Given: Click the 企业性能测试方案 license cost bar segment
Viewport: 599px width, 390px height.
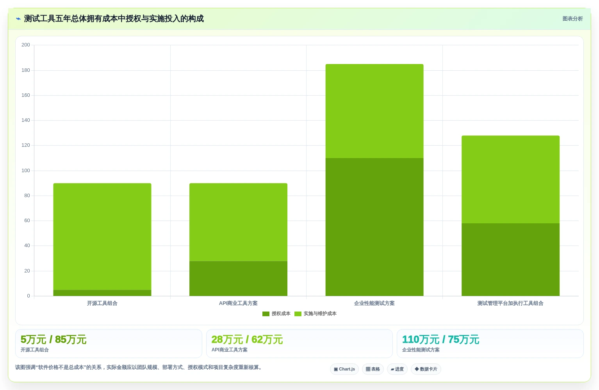Looking at the screenshot, I should click(374, 227).
